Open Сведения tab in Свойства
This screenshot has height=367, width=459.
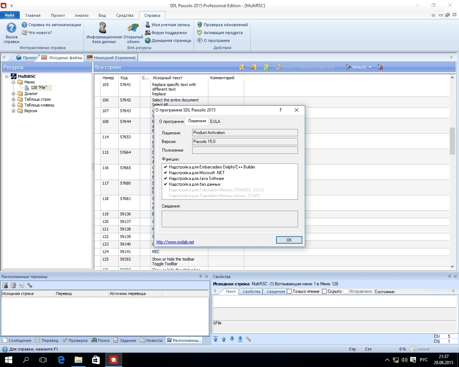pyautogui.click(x=275, y=291)
